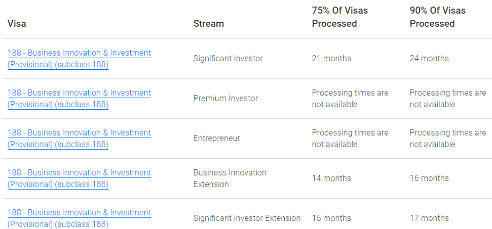Select the Business Innovation Extension stream cell
This screenshot has height=229, width=492.
pyautogui.click(x=230, y=178)
